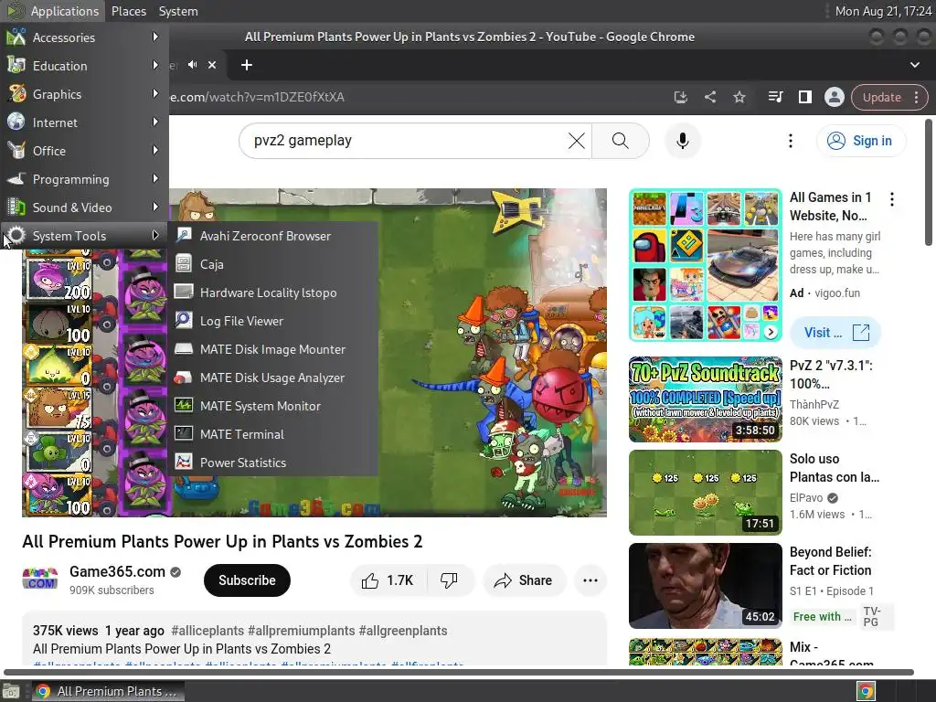Launch Avahi Zeroconf Browser
Screen dimensions: 936x702
pyautogui.click(x=273, y=236)
